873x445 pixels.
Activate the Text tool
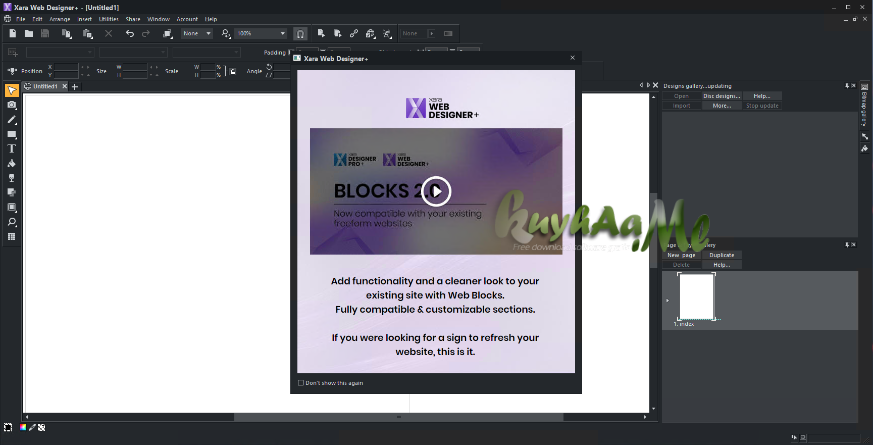(x=12, y=149)
